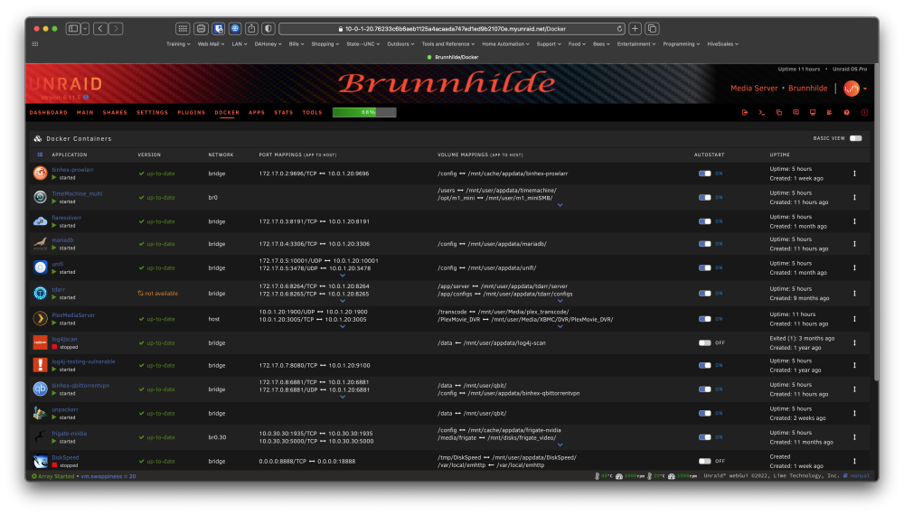
Task: Click the Safari address bar URL field
Action: point(453,28)
